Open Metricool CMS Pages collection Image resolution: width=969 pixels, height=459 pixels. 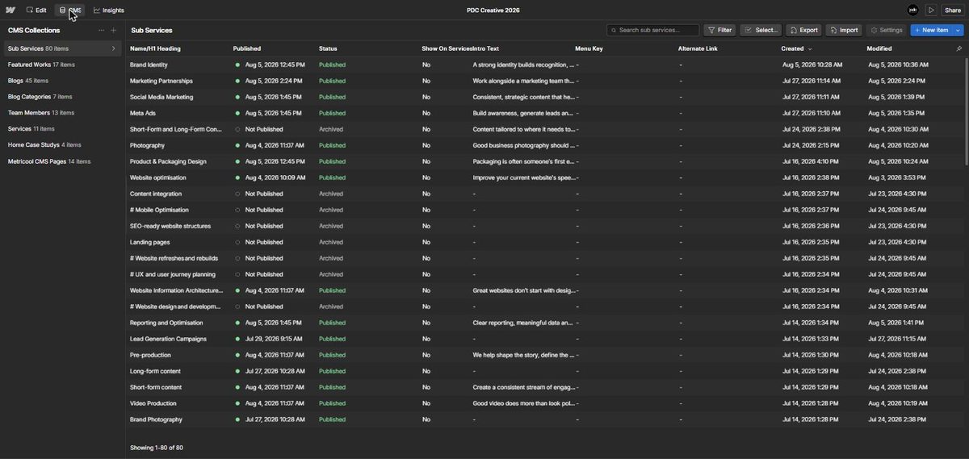pos(49,161)
